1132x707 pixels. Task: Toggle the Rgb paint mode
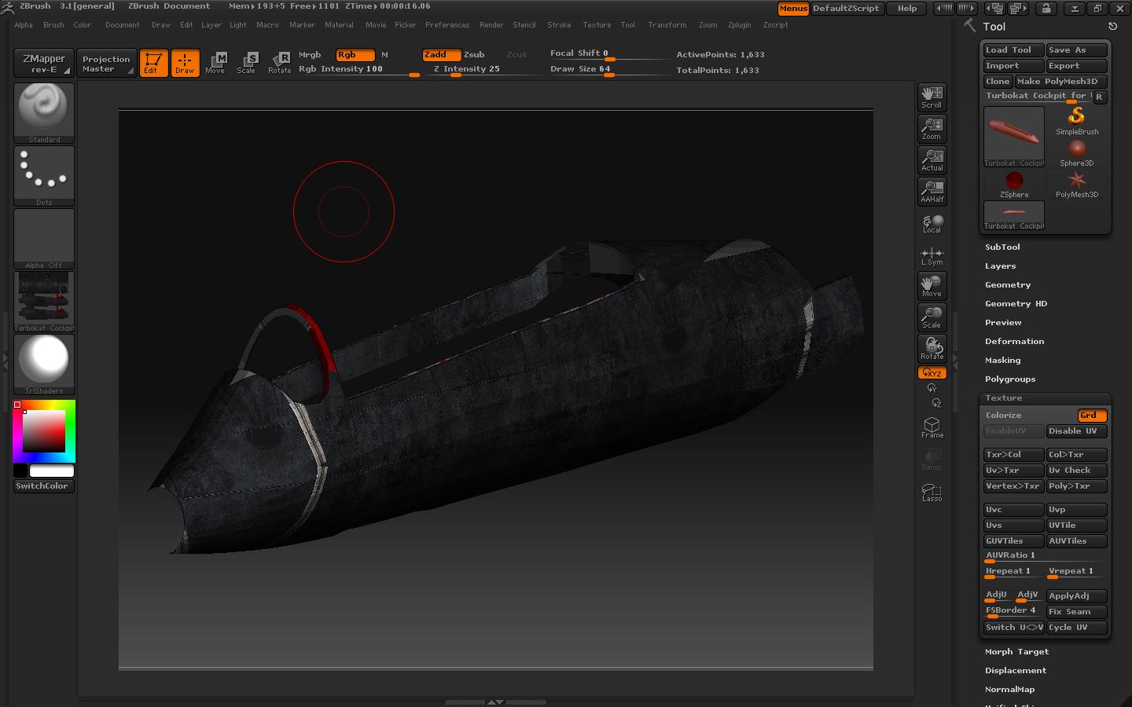(353, 55)
